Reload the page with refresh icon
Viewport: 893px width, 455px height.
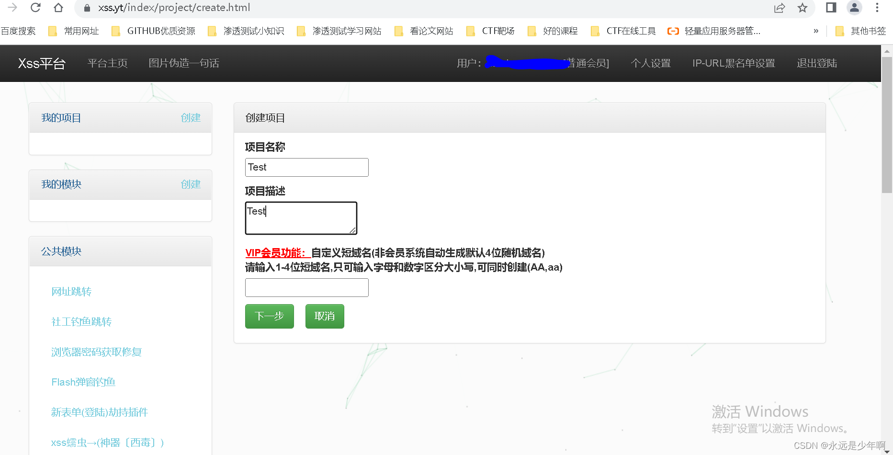[x=35, y=8]
